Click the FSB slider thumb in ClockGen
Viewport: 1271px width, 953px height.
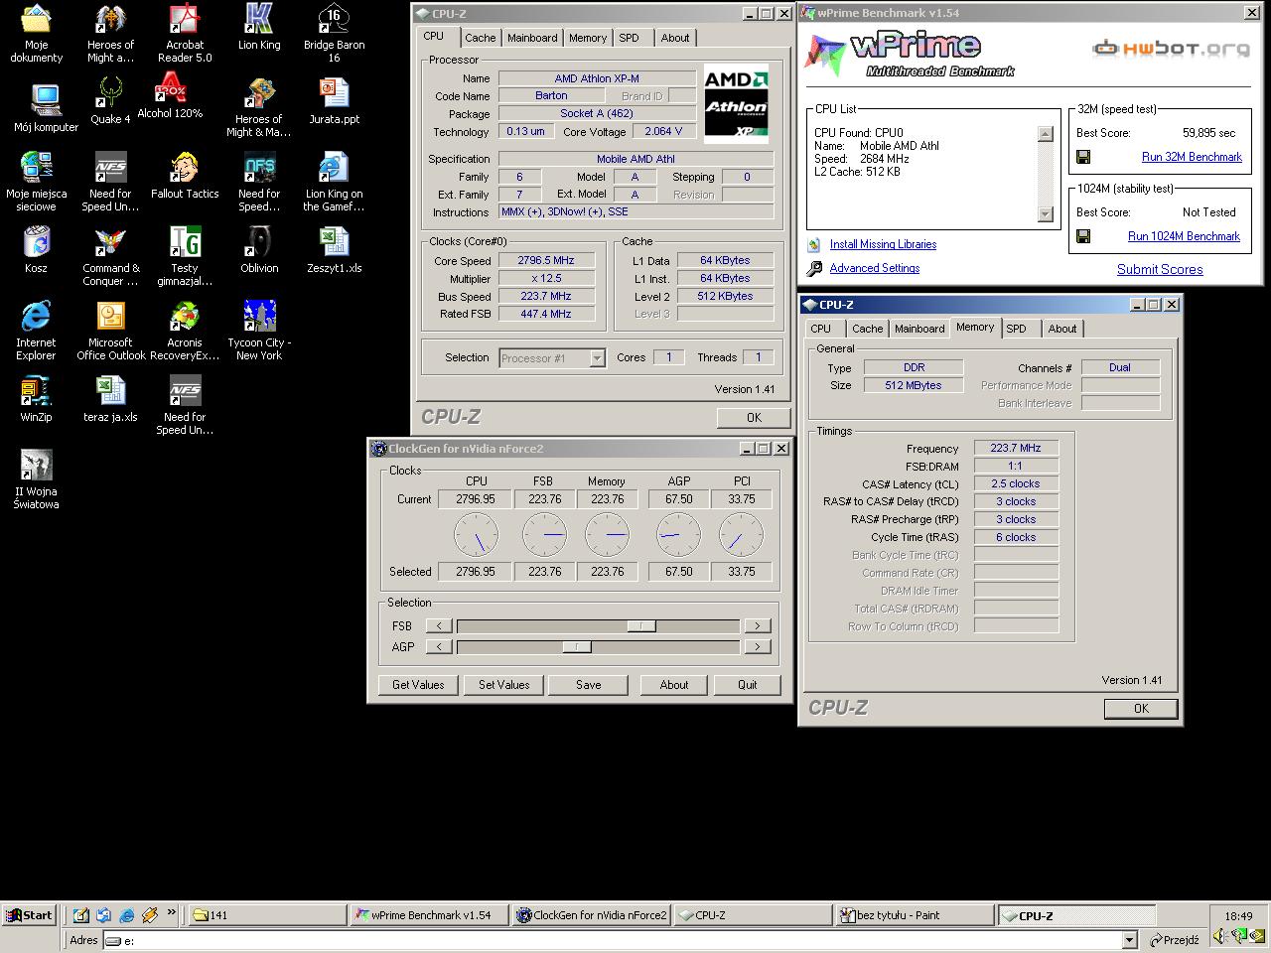pos(640,625)
